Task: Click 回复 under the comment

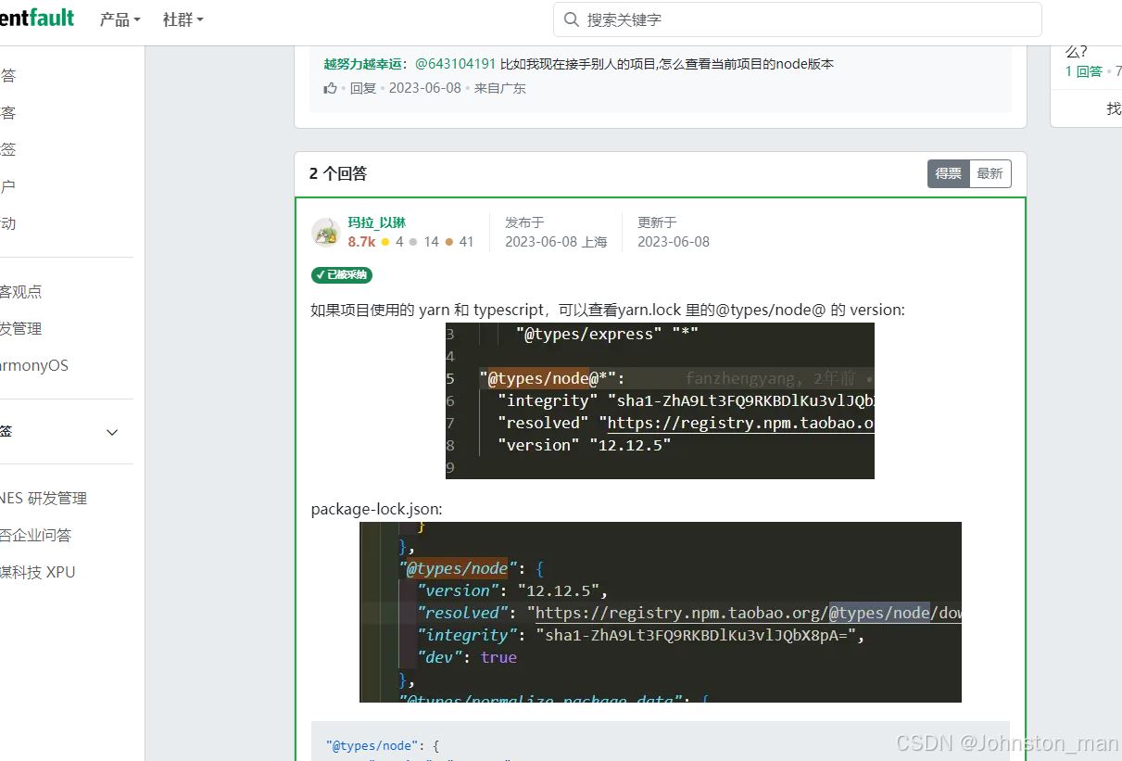Action: point(363,89)
